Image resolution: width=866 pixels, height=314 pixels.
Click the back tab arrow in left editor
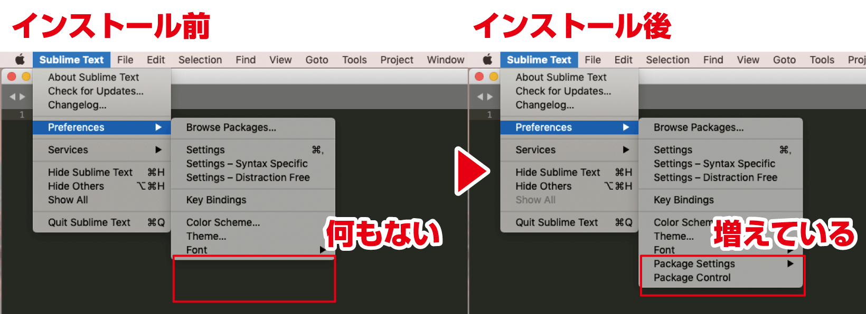coord(13,97)
